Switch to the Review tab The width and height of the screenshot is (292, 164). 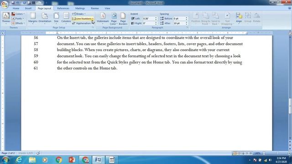click(x=95, y=8)
